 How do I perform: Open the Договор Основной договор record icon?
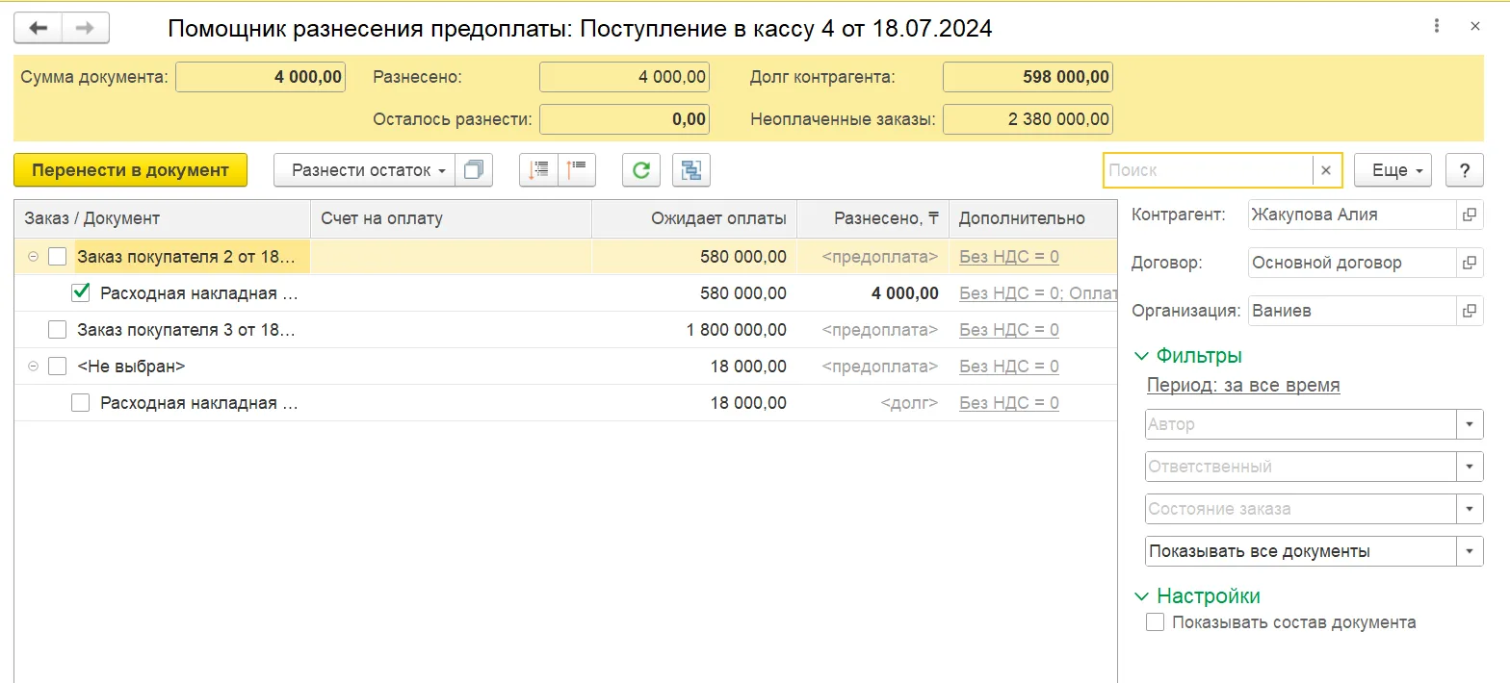point(1469,263)
